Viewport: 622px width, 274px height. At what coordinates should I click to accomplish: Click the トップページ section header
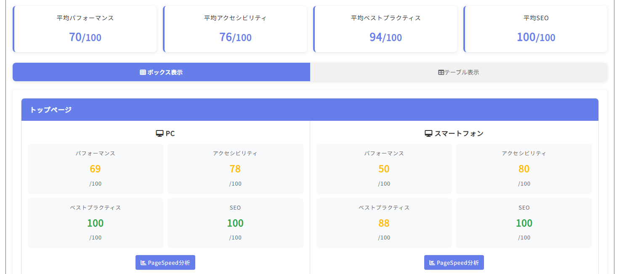[310, 110]
